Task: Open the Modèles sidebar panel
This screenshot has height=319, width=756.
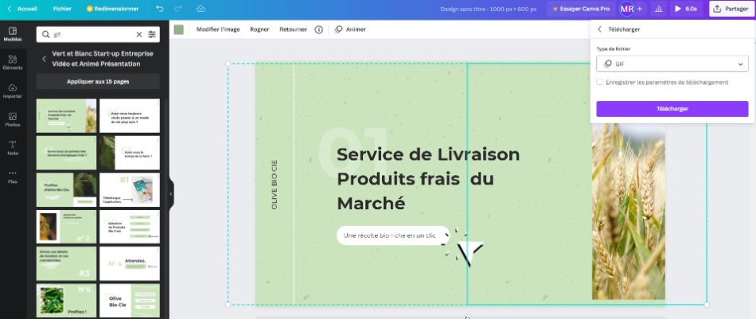Action: click(x=13, y=34)
